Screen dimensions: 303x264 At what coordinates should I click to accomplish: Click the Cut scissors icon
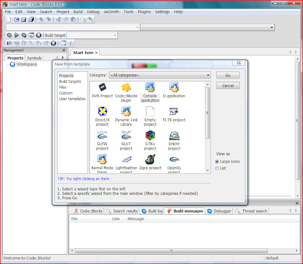point(59,19)
